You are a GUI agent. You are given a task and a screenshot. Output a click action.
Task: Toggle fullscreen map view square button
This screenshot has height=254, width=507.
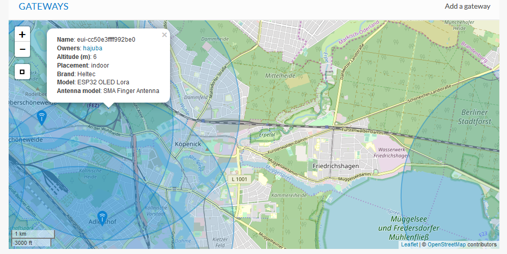22,72
